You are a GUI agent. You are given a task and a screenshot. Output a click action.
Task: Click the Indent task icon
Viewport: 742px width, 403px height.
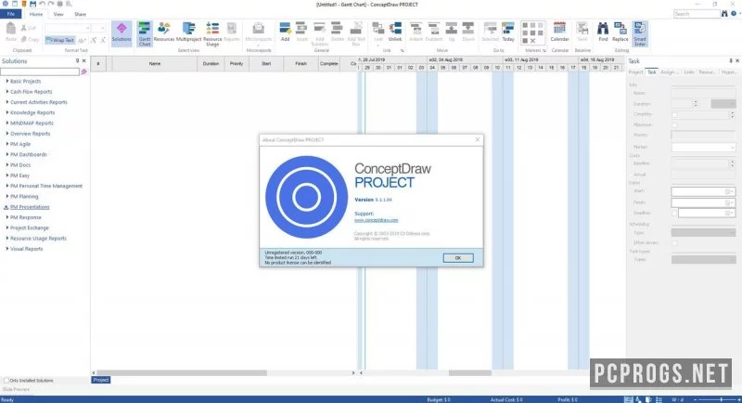[x=416, y=32]
